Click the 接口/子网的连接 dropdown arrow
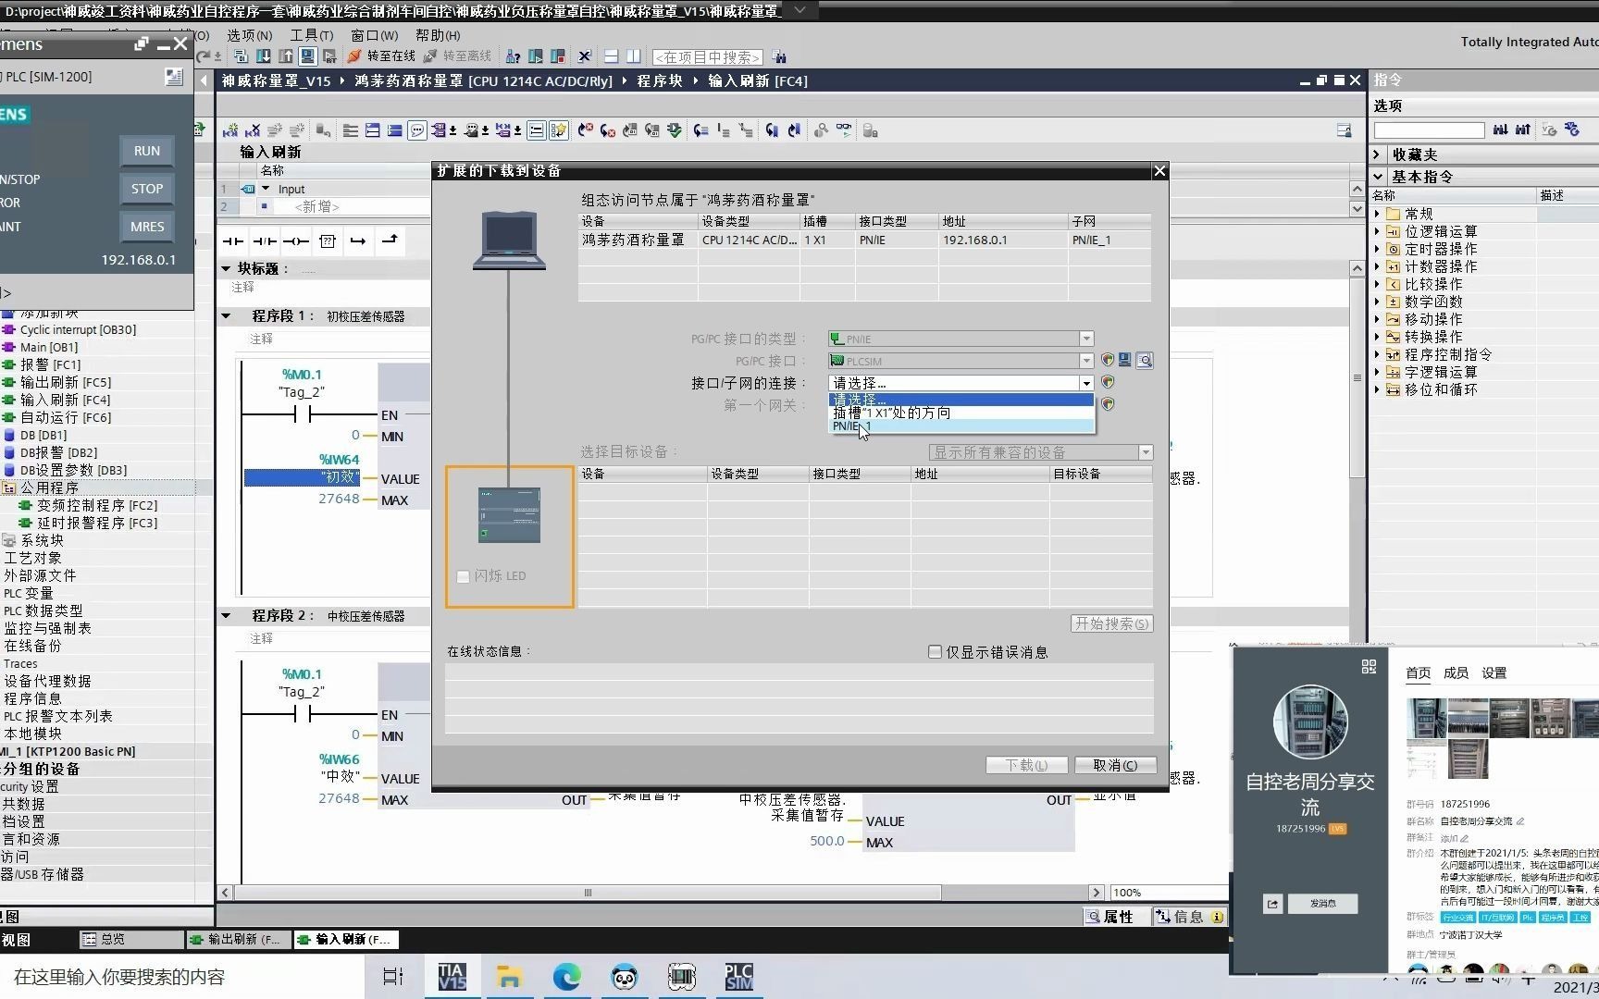Screen dimensions: 1599x999 click(1086, 383)
